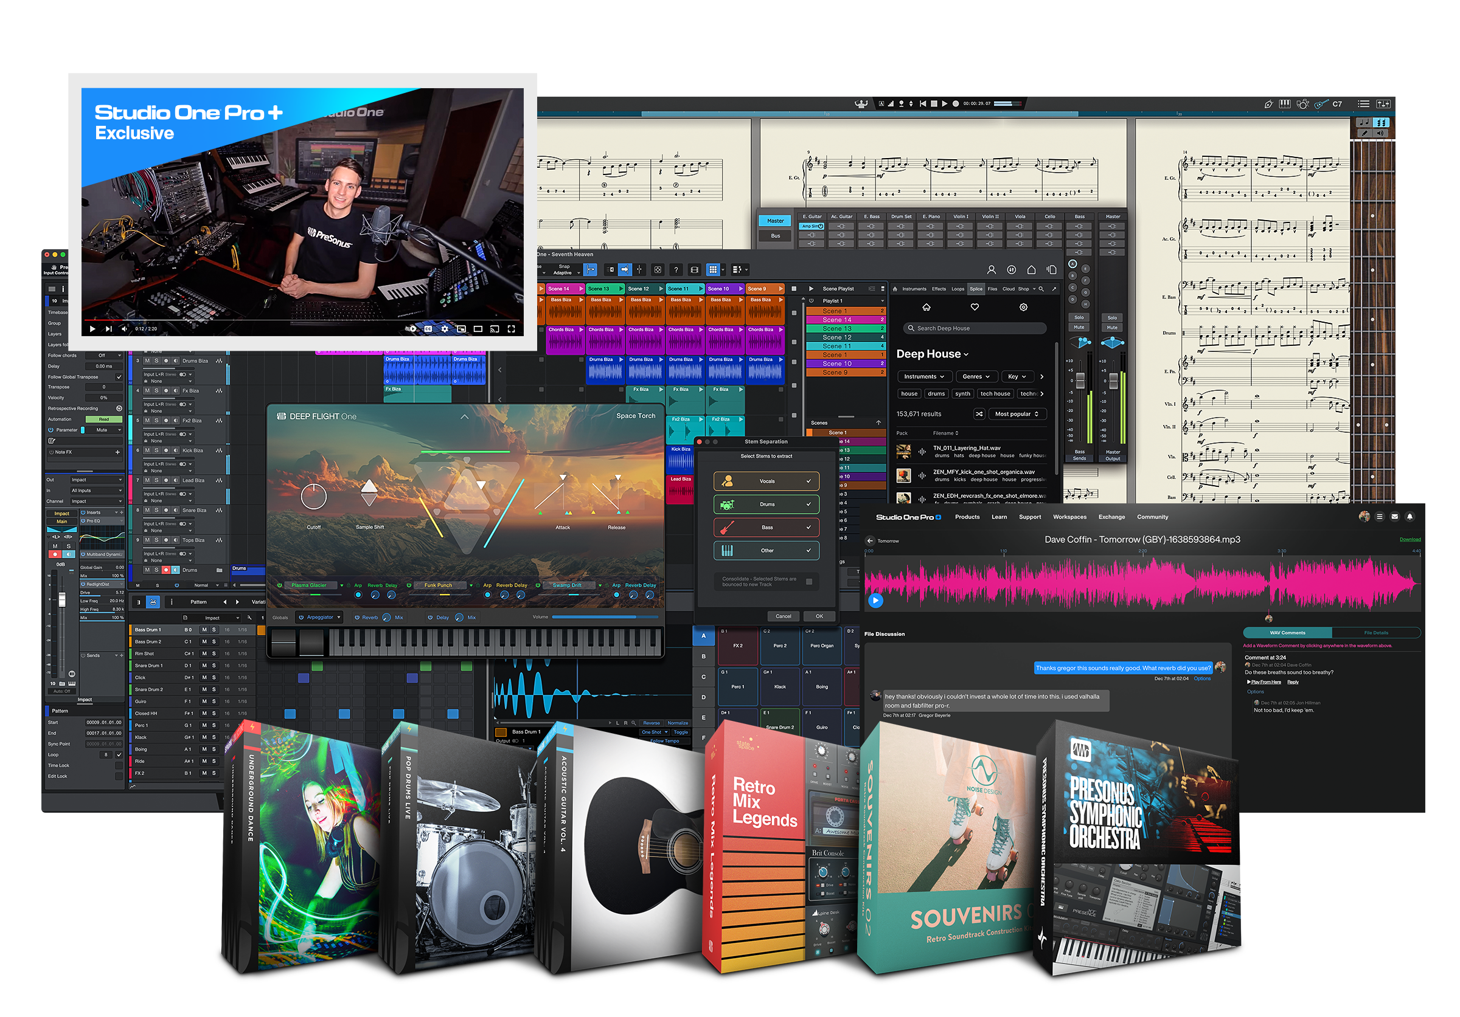The height and width of the screenshot is (1017, 1460).
Task: Enable Consolidate selected stems checkbox
Action: pyautogui.click(x=809, y=582)
